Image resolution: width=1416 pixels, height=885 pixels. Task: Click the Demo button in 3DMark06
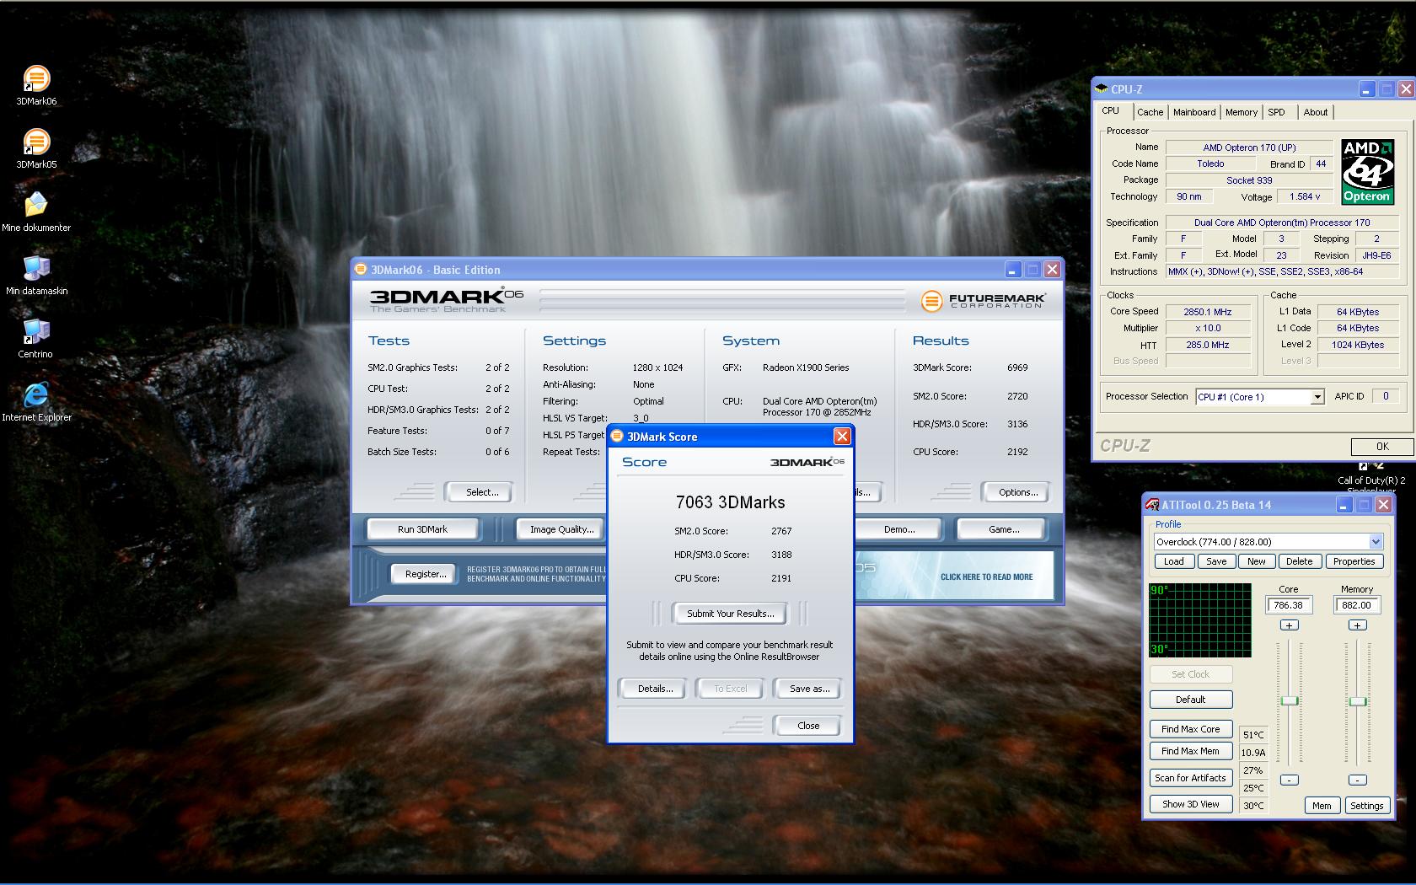click(x=898, y=529)
